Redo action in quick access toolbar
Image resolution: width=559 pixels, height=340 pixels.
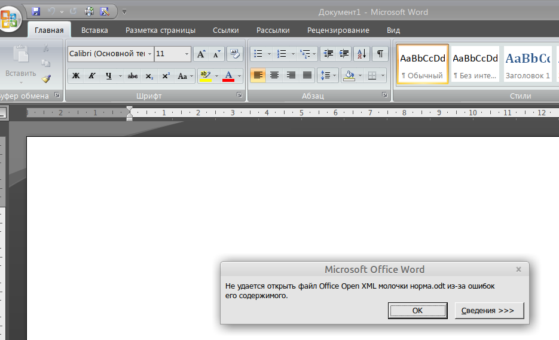click(x=73, y=11)
